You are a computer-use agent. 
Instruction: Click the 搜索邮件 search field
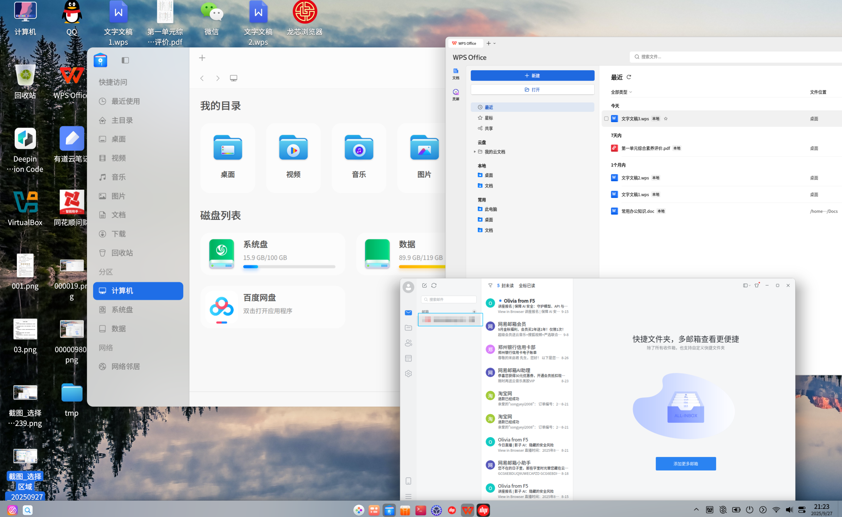pyautogui.click(x=448, y=300)
